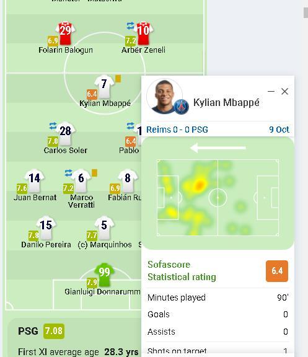Viewport: 308px width, 357px height.
Task: Click the Kylian Mbappé name heading in the popup
Action: (226, 102)
